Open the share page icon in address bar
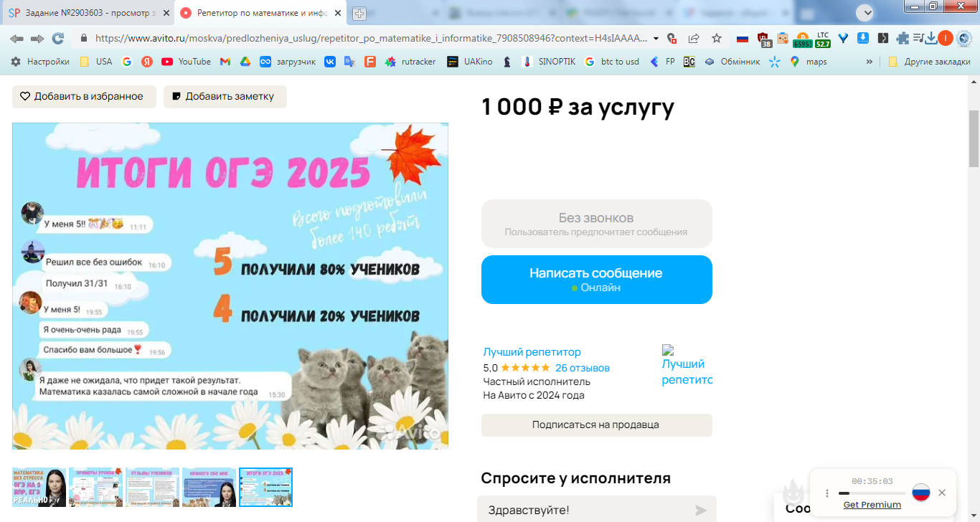This screenshot has width=980, height=522. pyautogui.click(x=694, y=39)
